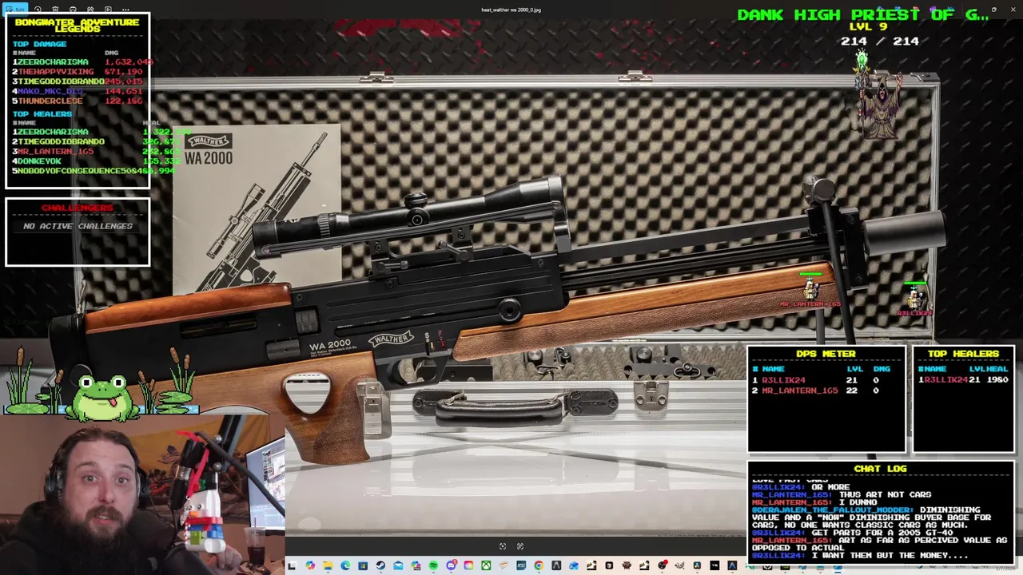Click the frog mascot sprite
The width and height of the screenshot is (1023, 575).
(x=102, y=397)
